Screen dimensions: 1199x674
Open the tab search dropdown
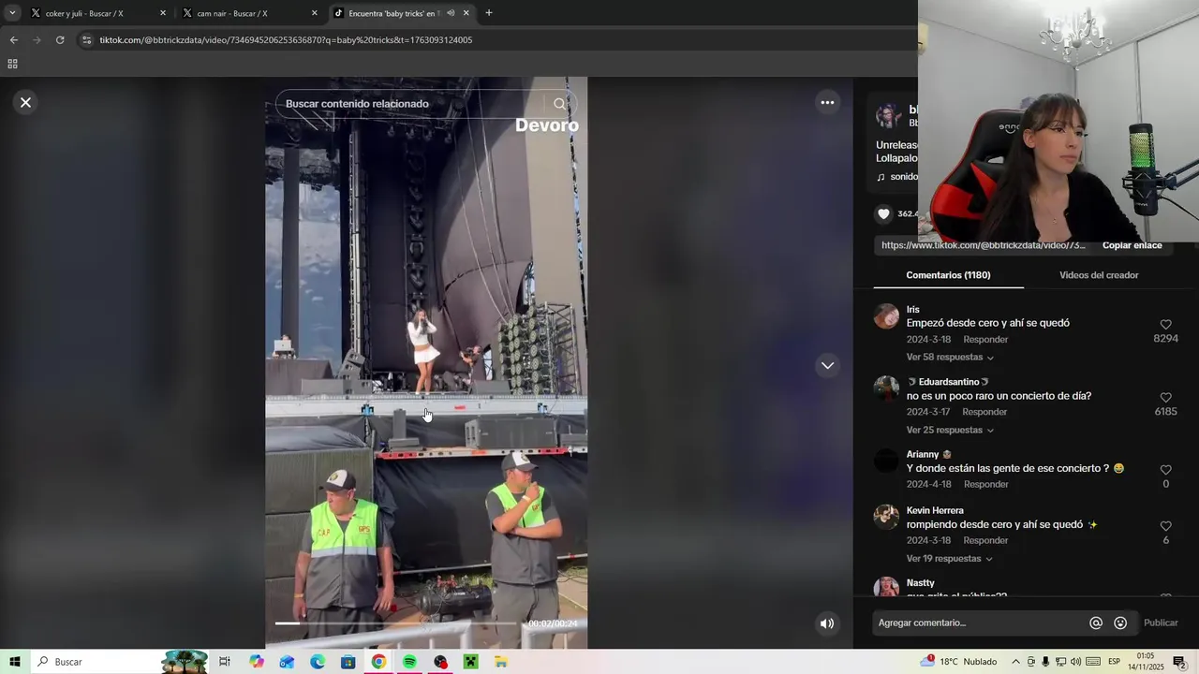12,13
